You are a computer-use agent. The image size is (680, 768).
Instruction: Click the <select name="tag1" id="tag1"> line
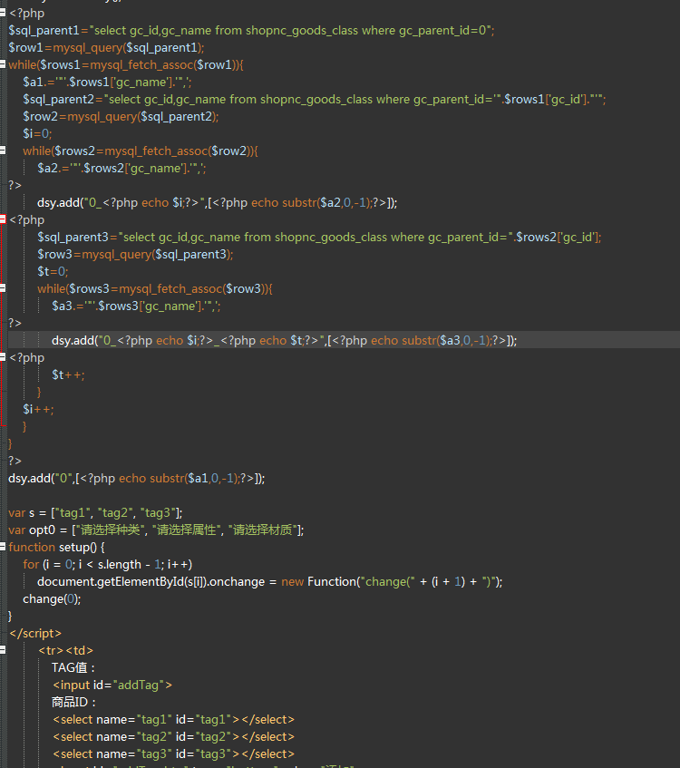[174, 720]
